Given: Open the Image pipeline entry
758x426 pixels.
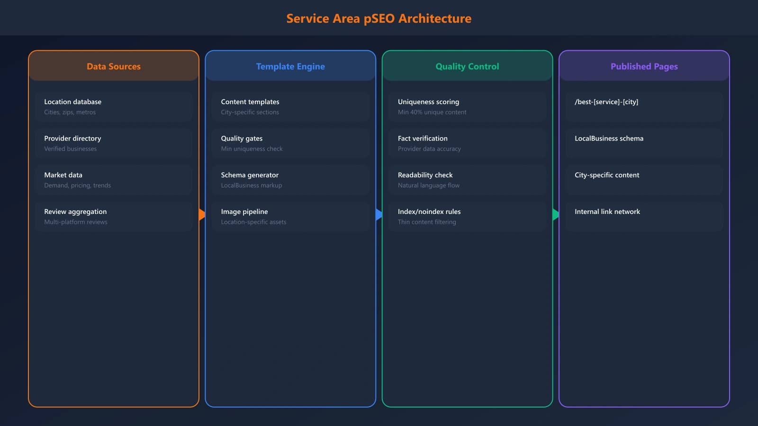Looking at the screenshot, I should point(290,216).
